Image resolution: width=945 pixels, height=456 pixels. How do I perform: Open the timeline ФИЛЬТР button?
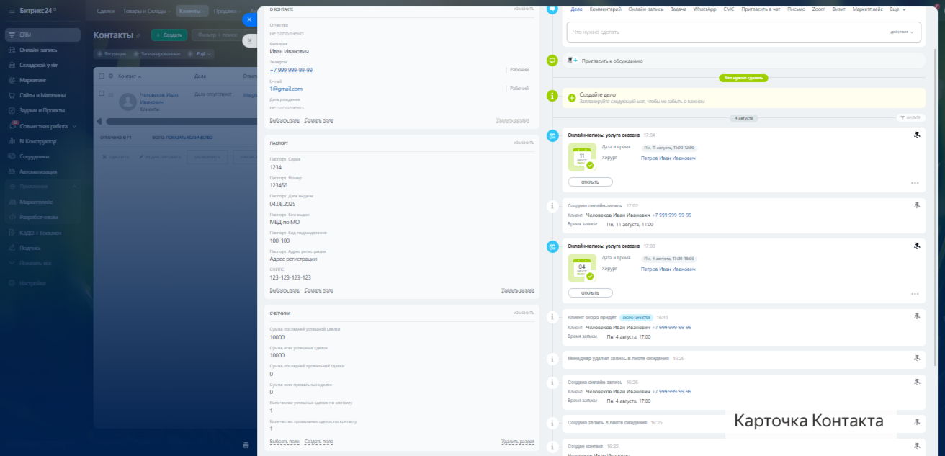(x=910, y=117)
